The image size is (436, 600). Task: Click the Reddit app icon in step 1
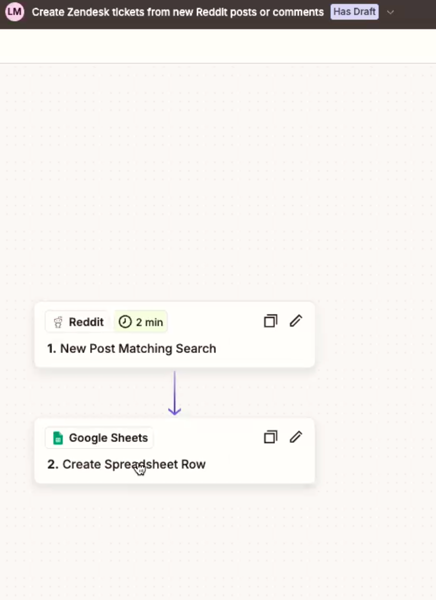pos(58,322)
